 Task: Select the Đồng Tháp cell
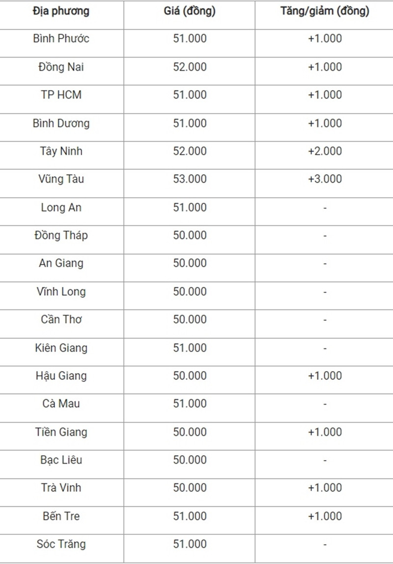coord(61,235)
